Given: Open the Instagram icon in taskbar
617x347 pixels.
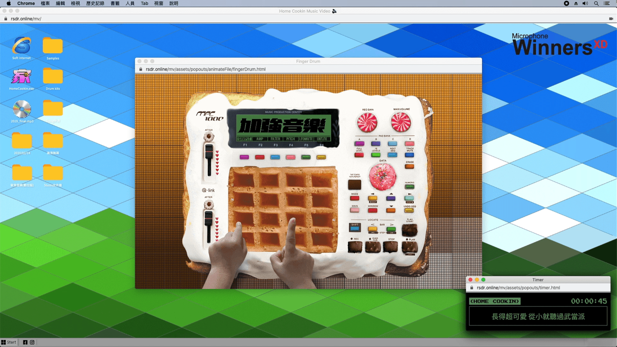Looking at the screenshot, I should [x=32, y=342].
